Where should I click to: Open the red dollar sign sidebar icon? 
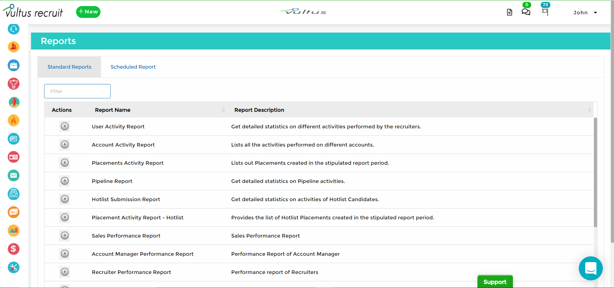click(x=13, y=249)
